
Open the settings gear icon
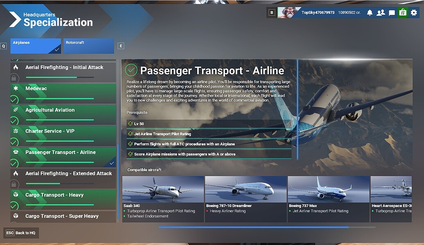tap(414, 12)
